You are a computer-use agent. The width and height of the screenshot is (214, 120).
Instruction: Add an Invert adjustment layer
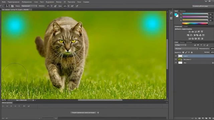point(190,39)
